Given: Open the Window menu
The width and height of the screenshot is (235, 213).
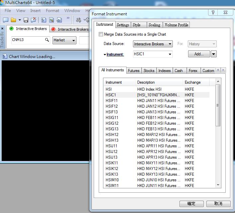Looking at the screenshot, I should (x=72, y=11).
